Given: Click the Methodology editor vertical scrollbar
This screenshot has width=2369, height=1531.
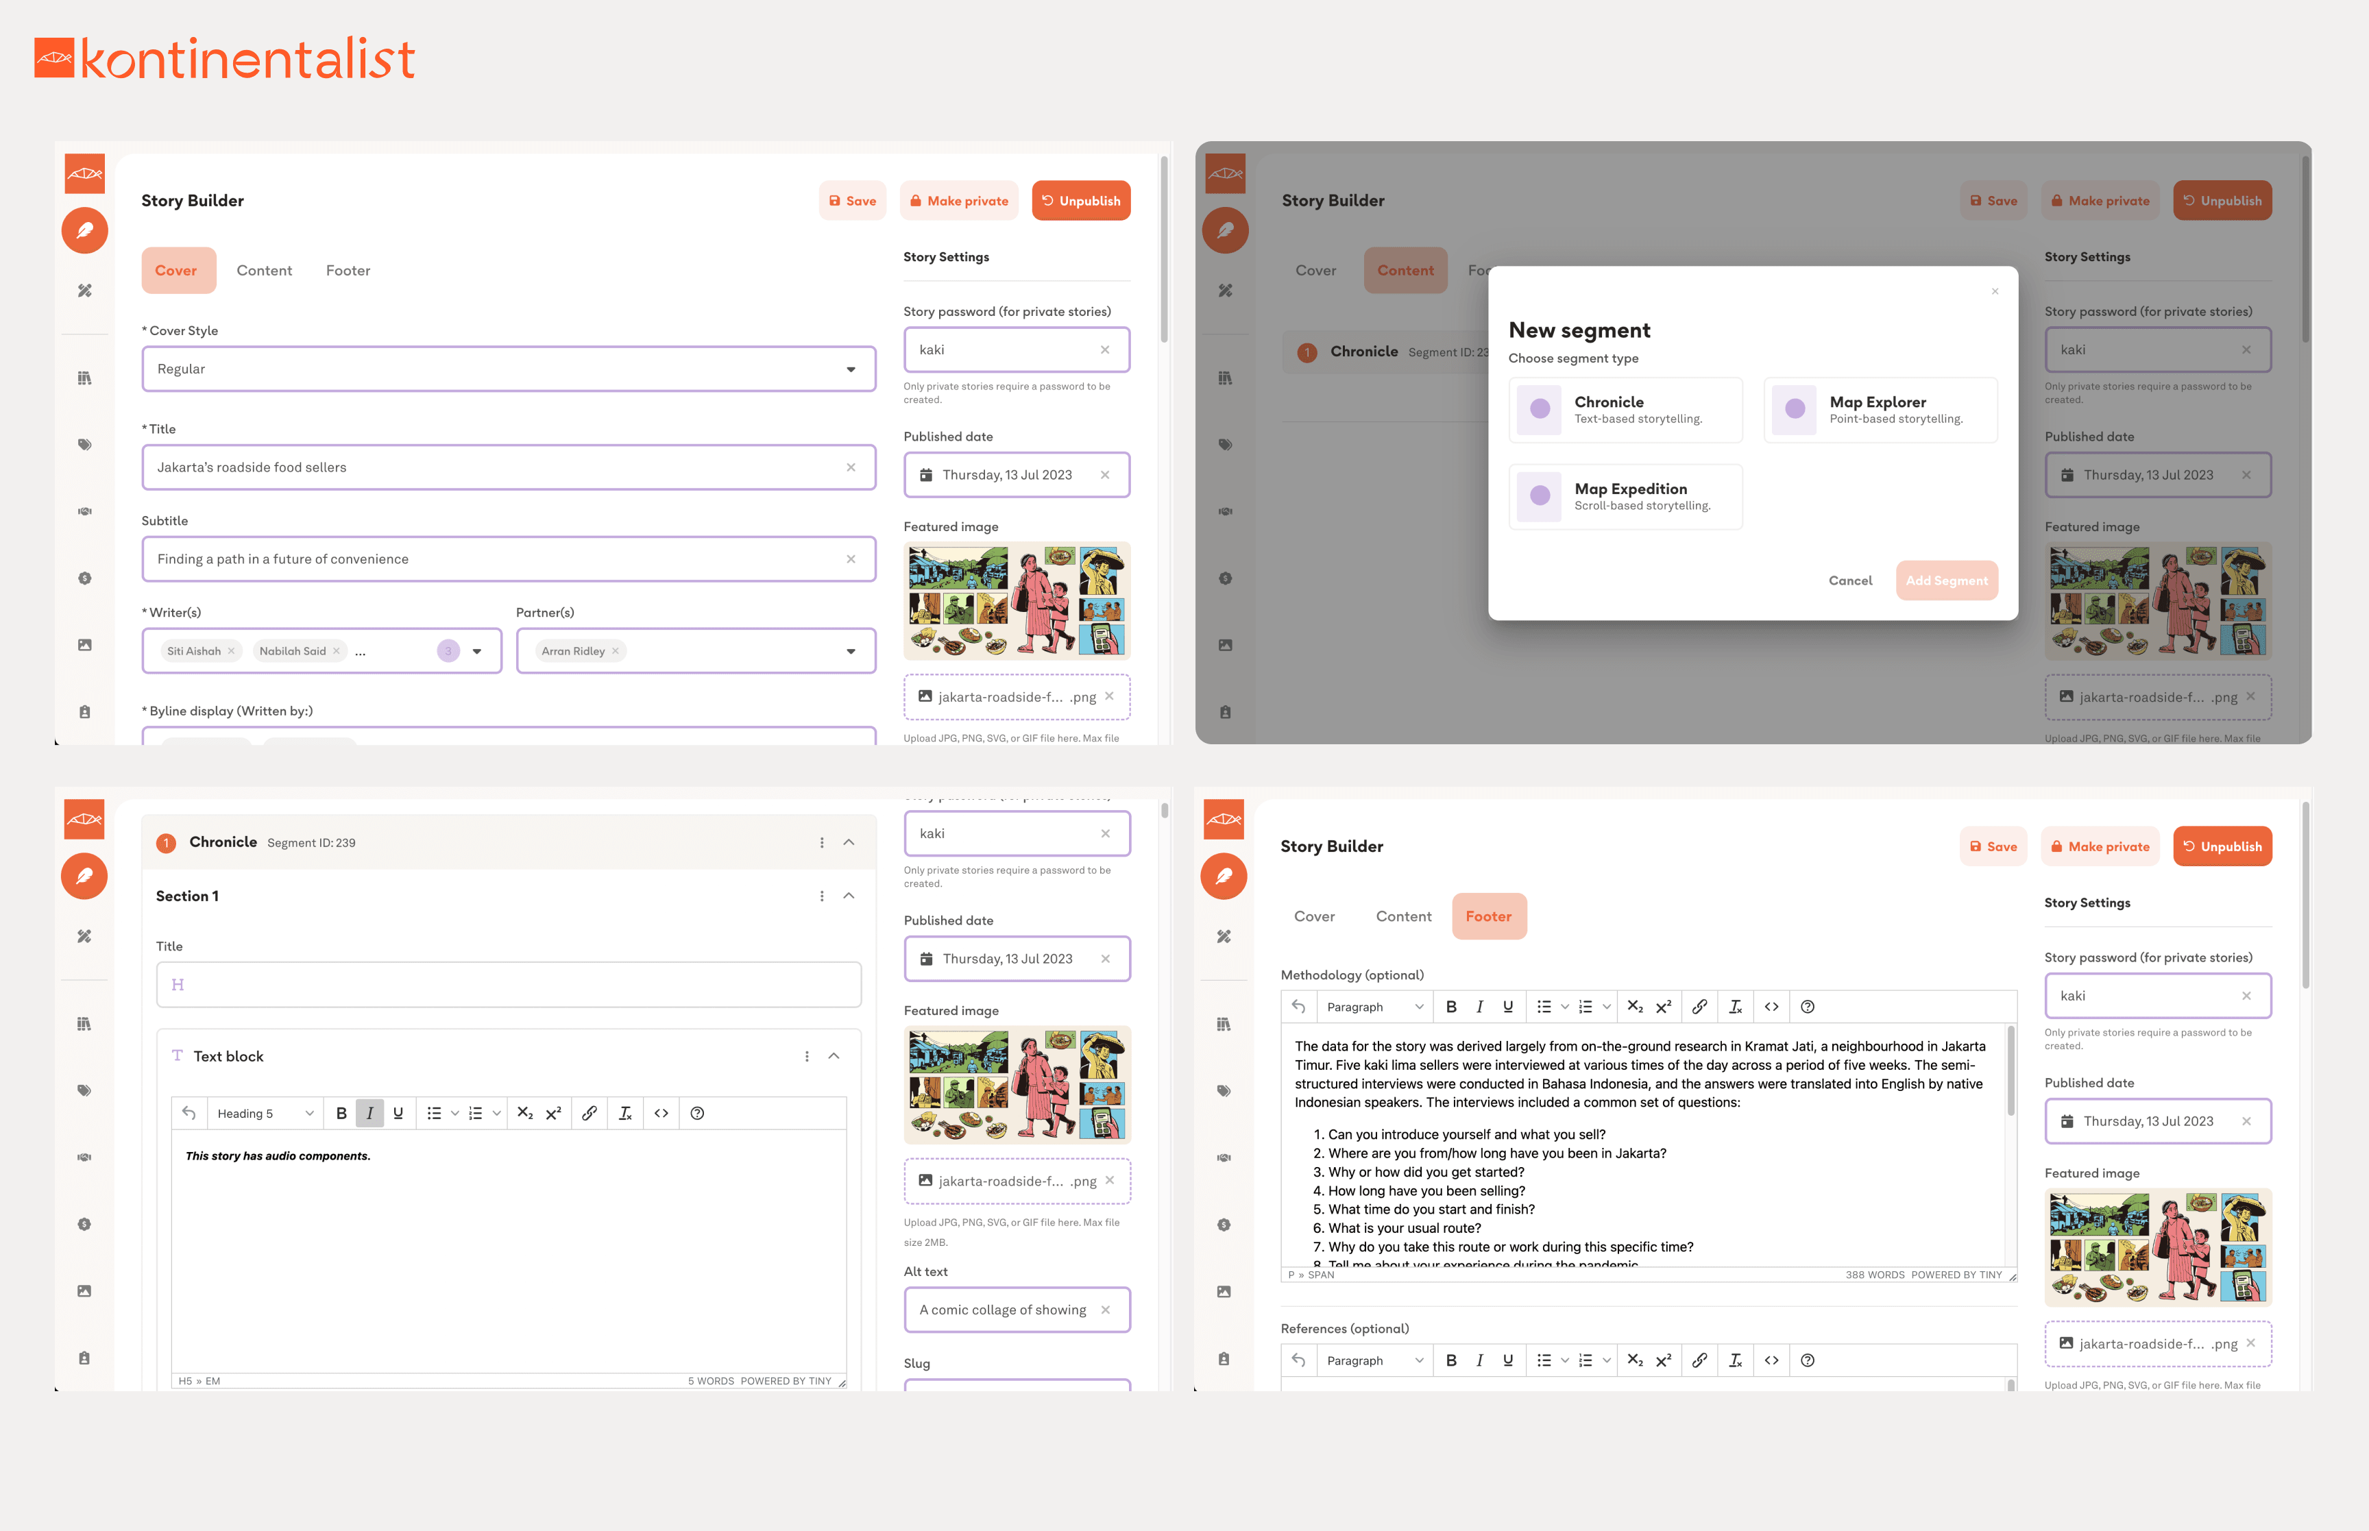Looking at the screenshot, I should click(x=2011, y=1072).
